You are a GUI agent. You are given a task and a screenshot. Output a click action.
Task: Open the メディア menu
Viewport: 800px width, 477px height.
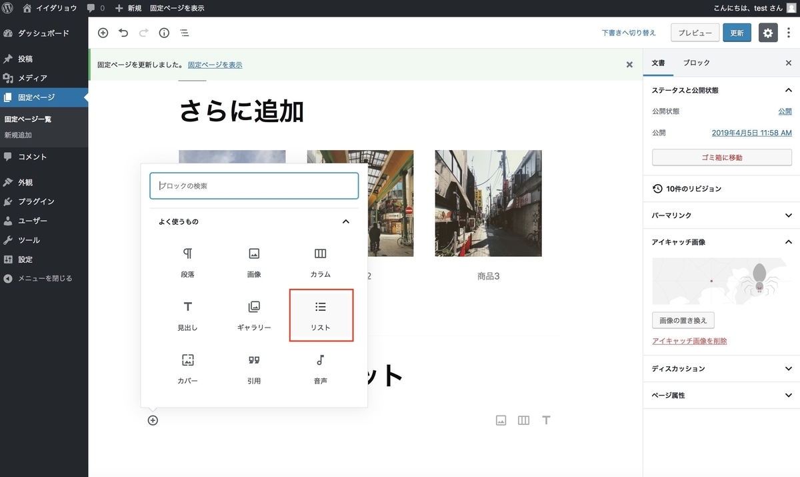click(44, 78)
